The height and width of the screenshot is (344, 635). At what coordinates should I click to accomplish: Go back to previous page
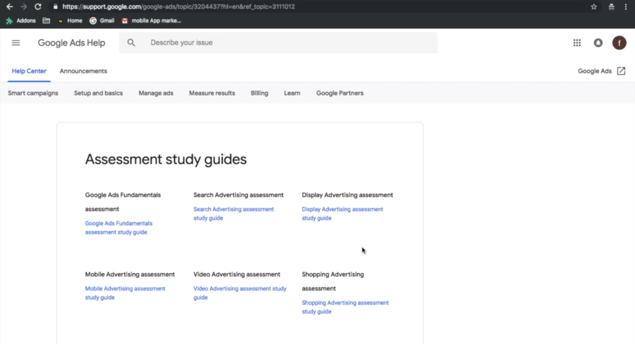(10, 7)
